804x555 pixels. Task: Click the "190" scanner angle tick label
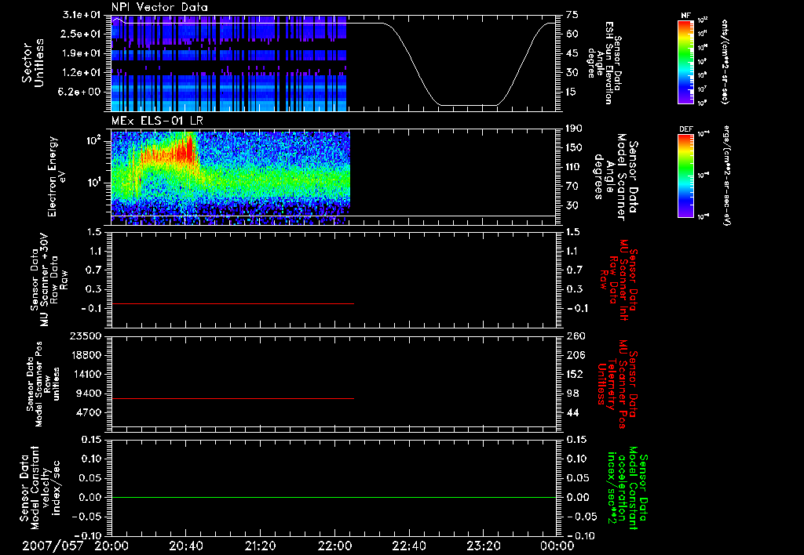(x=574, y=129)
